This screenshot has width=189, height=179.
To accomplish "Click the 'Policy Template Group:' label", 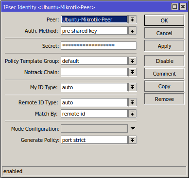I will click(32, 61).
